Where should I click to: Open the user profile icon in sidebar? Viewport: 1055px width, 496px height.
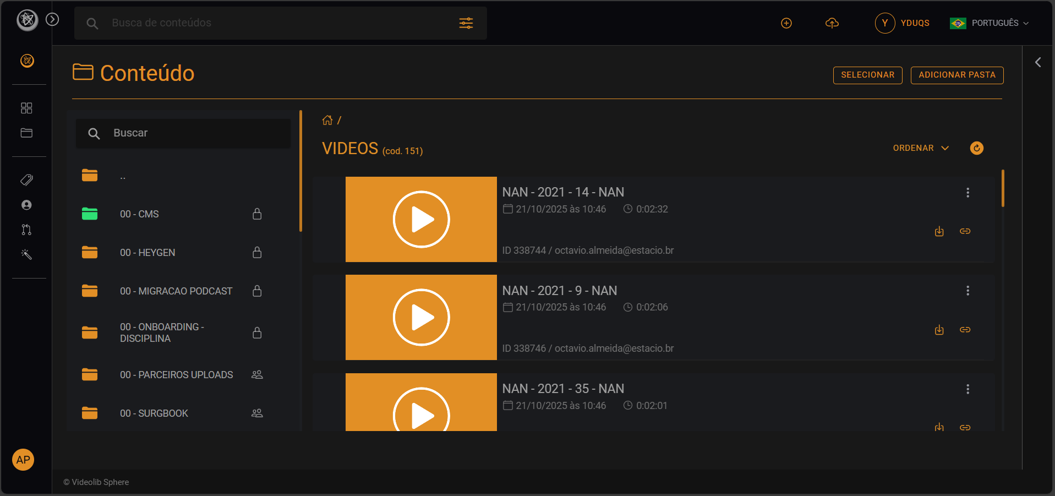[x=26, y=205]
